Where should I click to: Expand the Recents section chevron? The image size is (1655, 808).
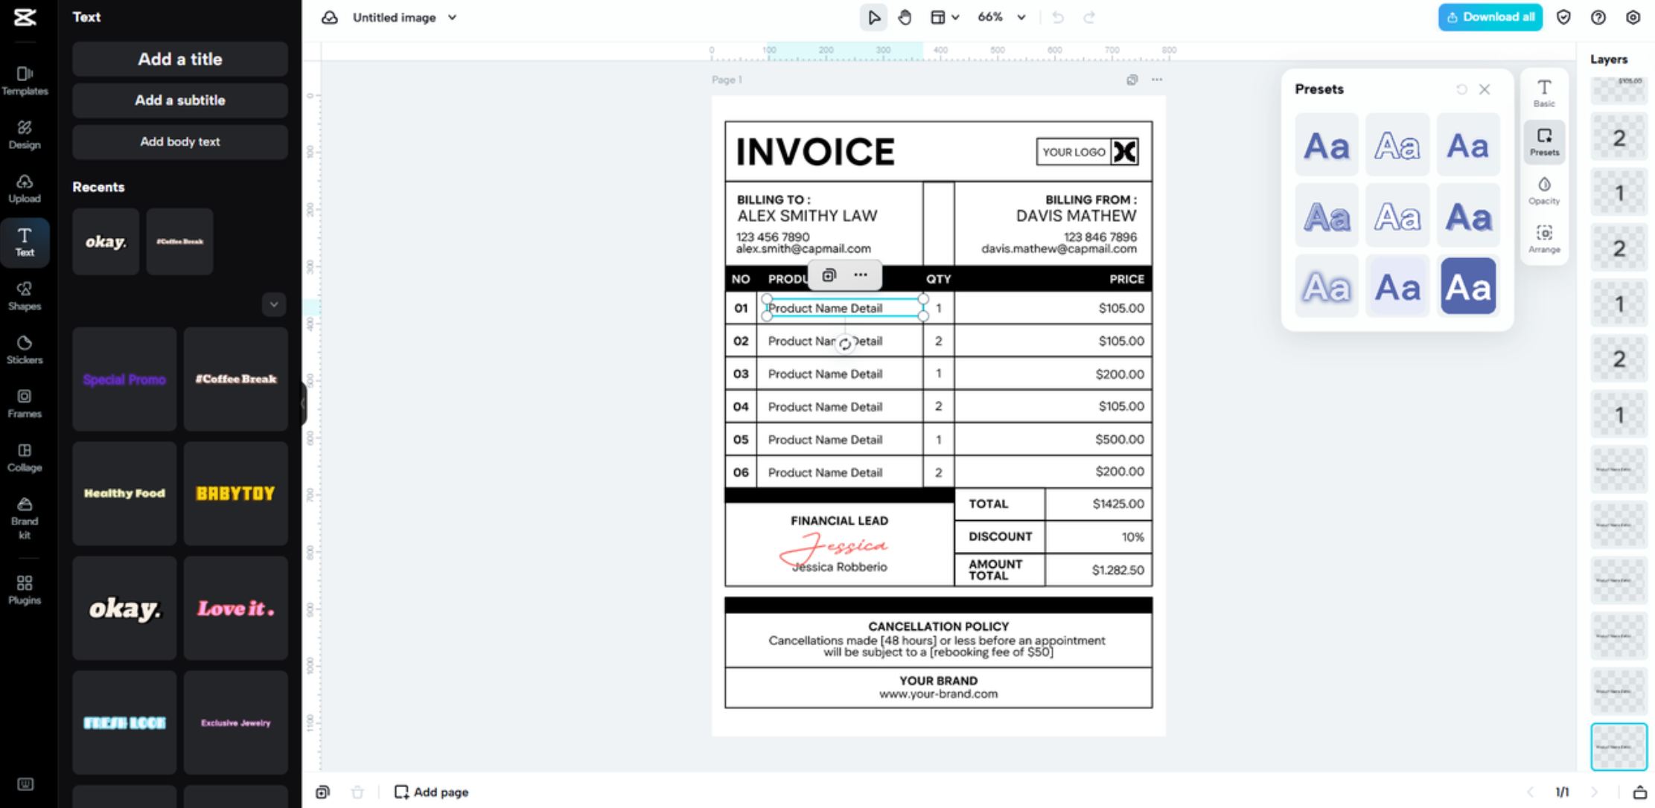274,304
